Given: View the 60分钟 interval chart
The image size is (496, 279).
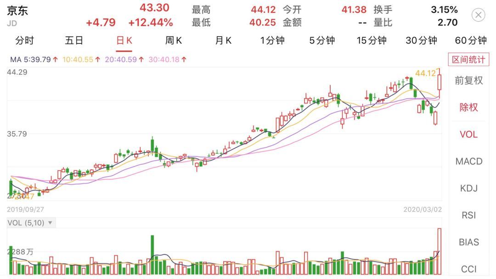Looking at the screenshot, I should 471,40.
